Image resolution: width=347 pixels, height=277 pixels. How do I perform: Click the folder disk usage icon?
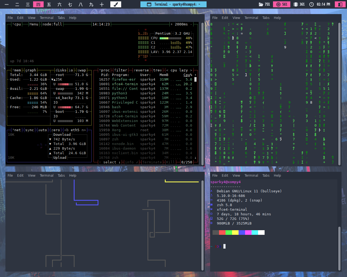[x=261, y=4]
